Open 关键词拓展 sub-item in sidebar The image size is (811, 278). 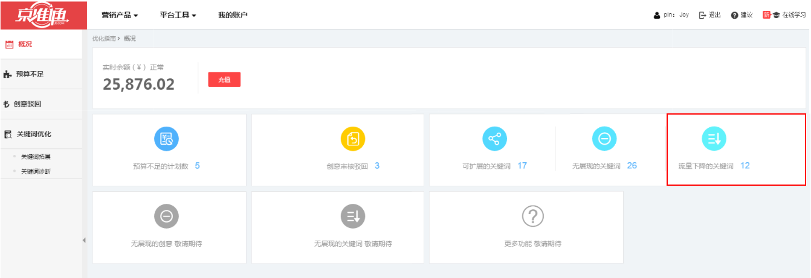[x=36, y=156]
